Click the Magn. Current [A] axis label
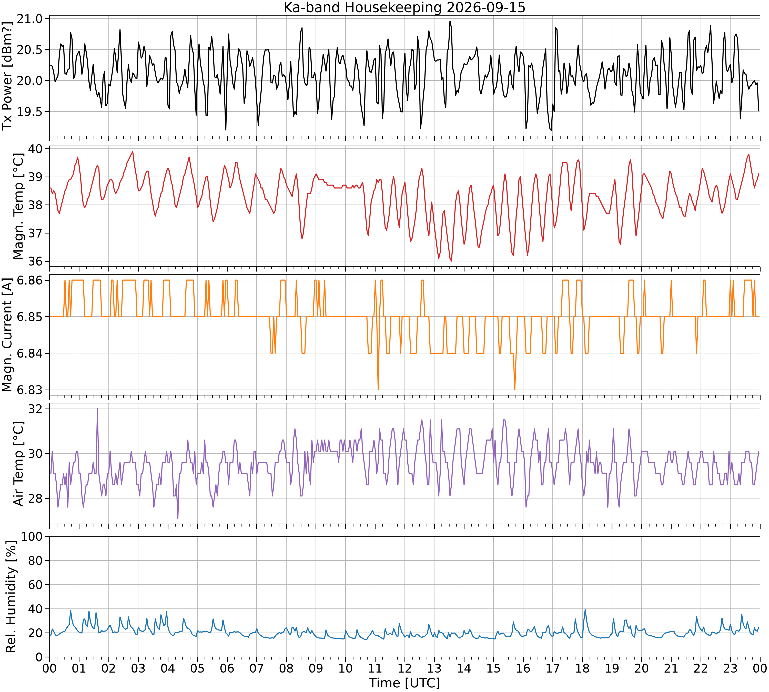The height and width of the screenshot is (692, 769). [x=7, y=335]
